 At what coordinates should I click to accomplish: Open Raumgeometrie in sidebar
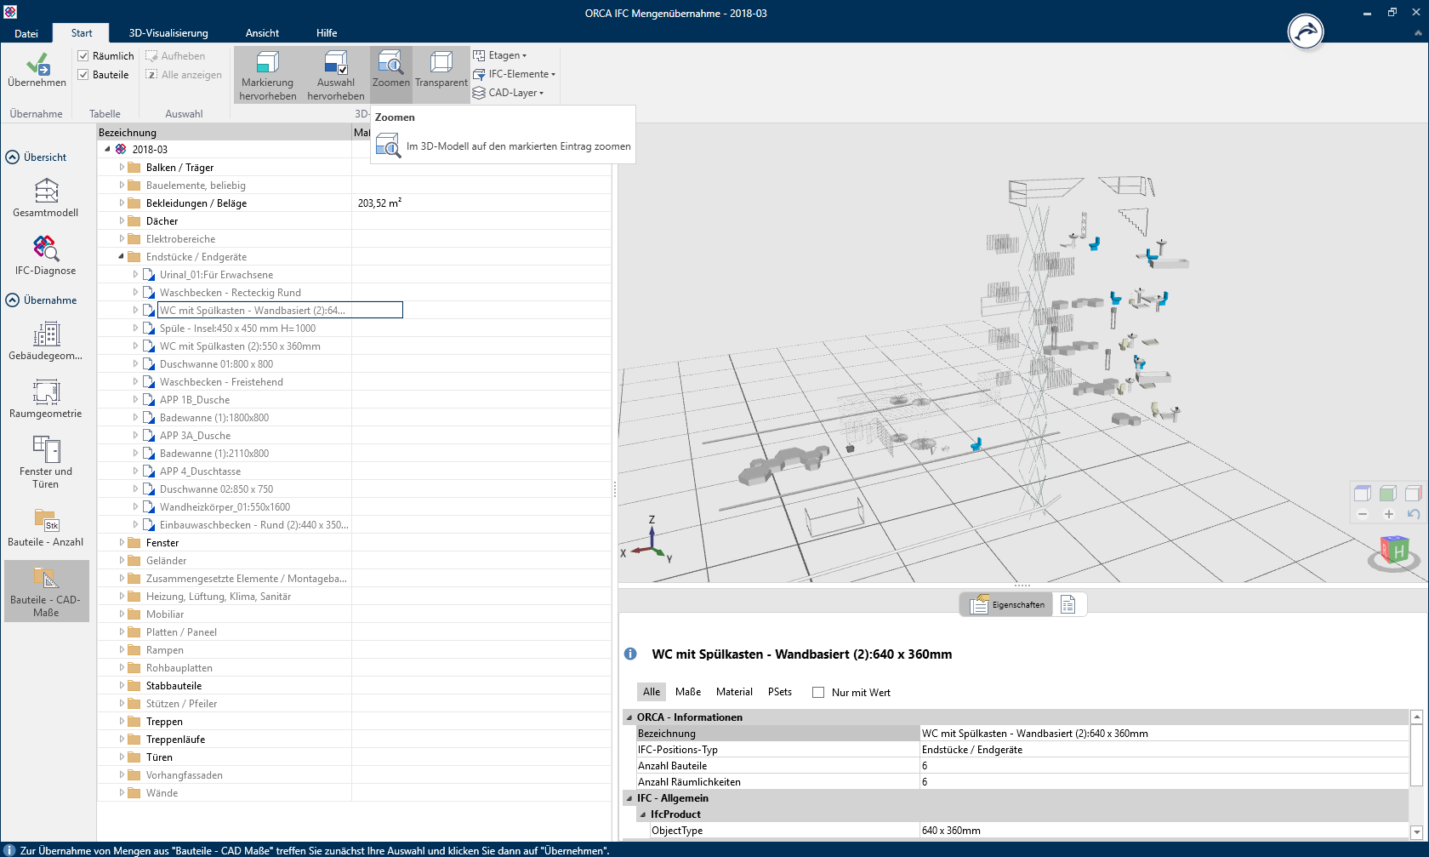pos(46,398)
